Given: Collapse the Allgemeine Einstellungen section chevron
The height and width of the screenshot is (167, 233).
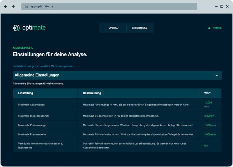Looking at the screenshot, I should pyautogui.click(x=216, y=75).
